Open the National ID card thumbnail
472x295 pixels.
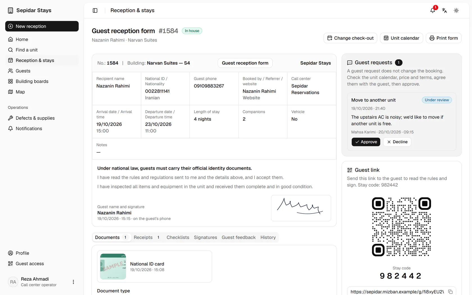[x=113, y=266]
